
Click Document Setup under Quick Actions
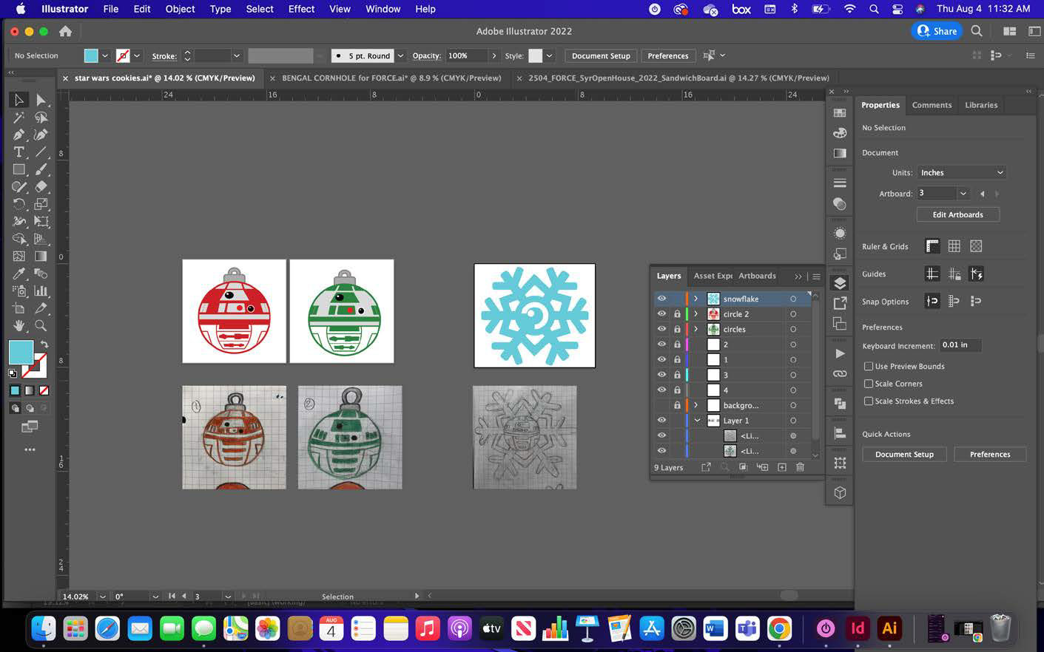click(x=904, y=454)
